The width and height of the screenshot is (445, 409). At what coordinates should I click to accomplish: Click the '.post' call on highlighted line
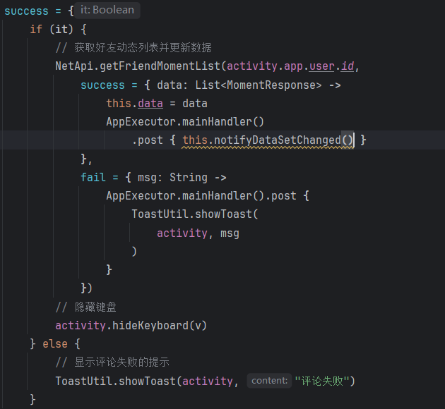148,140
